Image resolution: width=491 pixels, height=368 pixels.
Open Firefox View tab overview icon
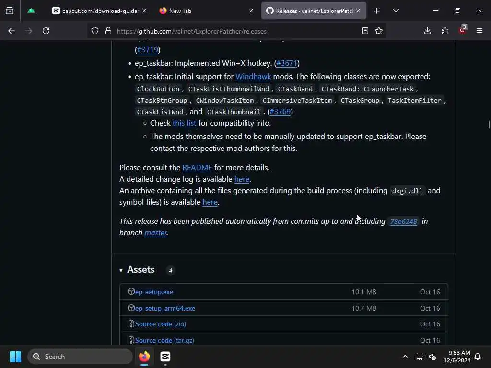tap(10, 11)
